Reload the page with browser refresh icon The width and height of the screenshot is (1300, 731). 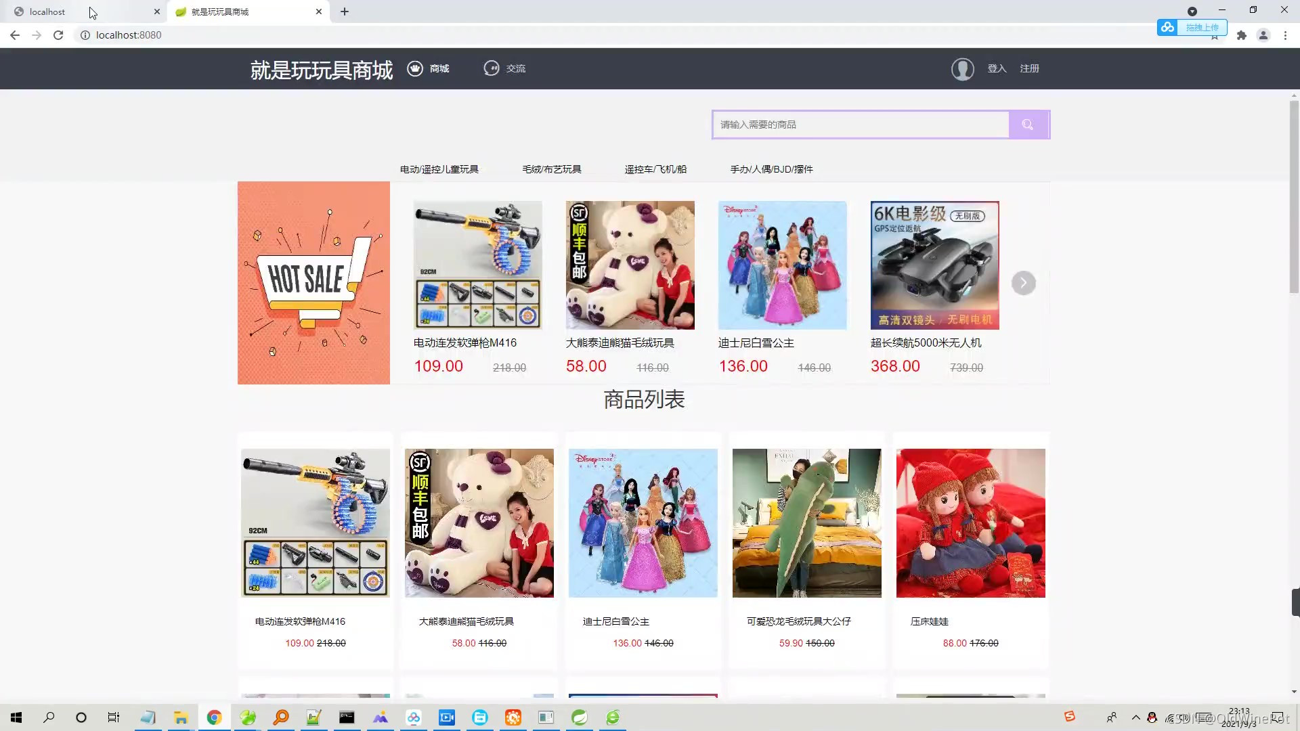(58, 35)
